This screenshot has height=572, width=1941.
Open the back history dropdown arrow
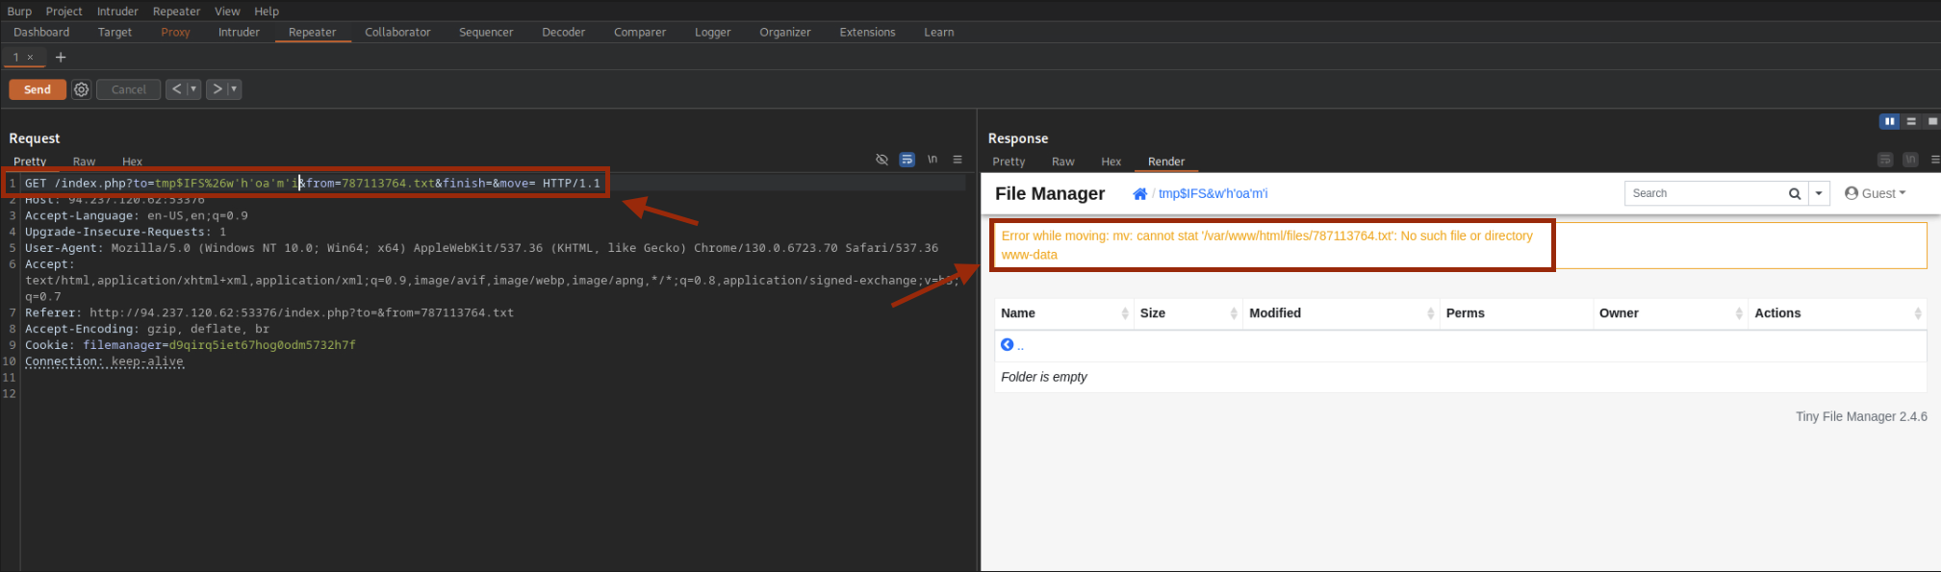(x=193, y=89)
